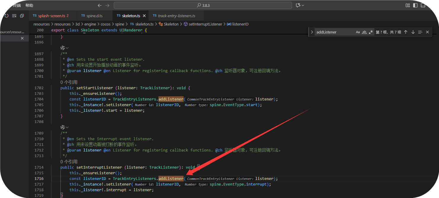Click the setStartListener method name
Screen dimensions: 439x198
coord(94,88)
